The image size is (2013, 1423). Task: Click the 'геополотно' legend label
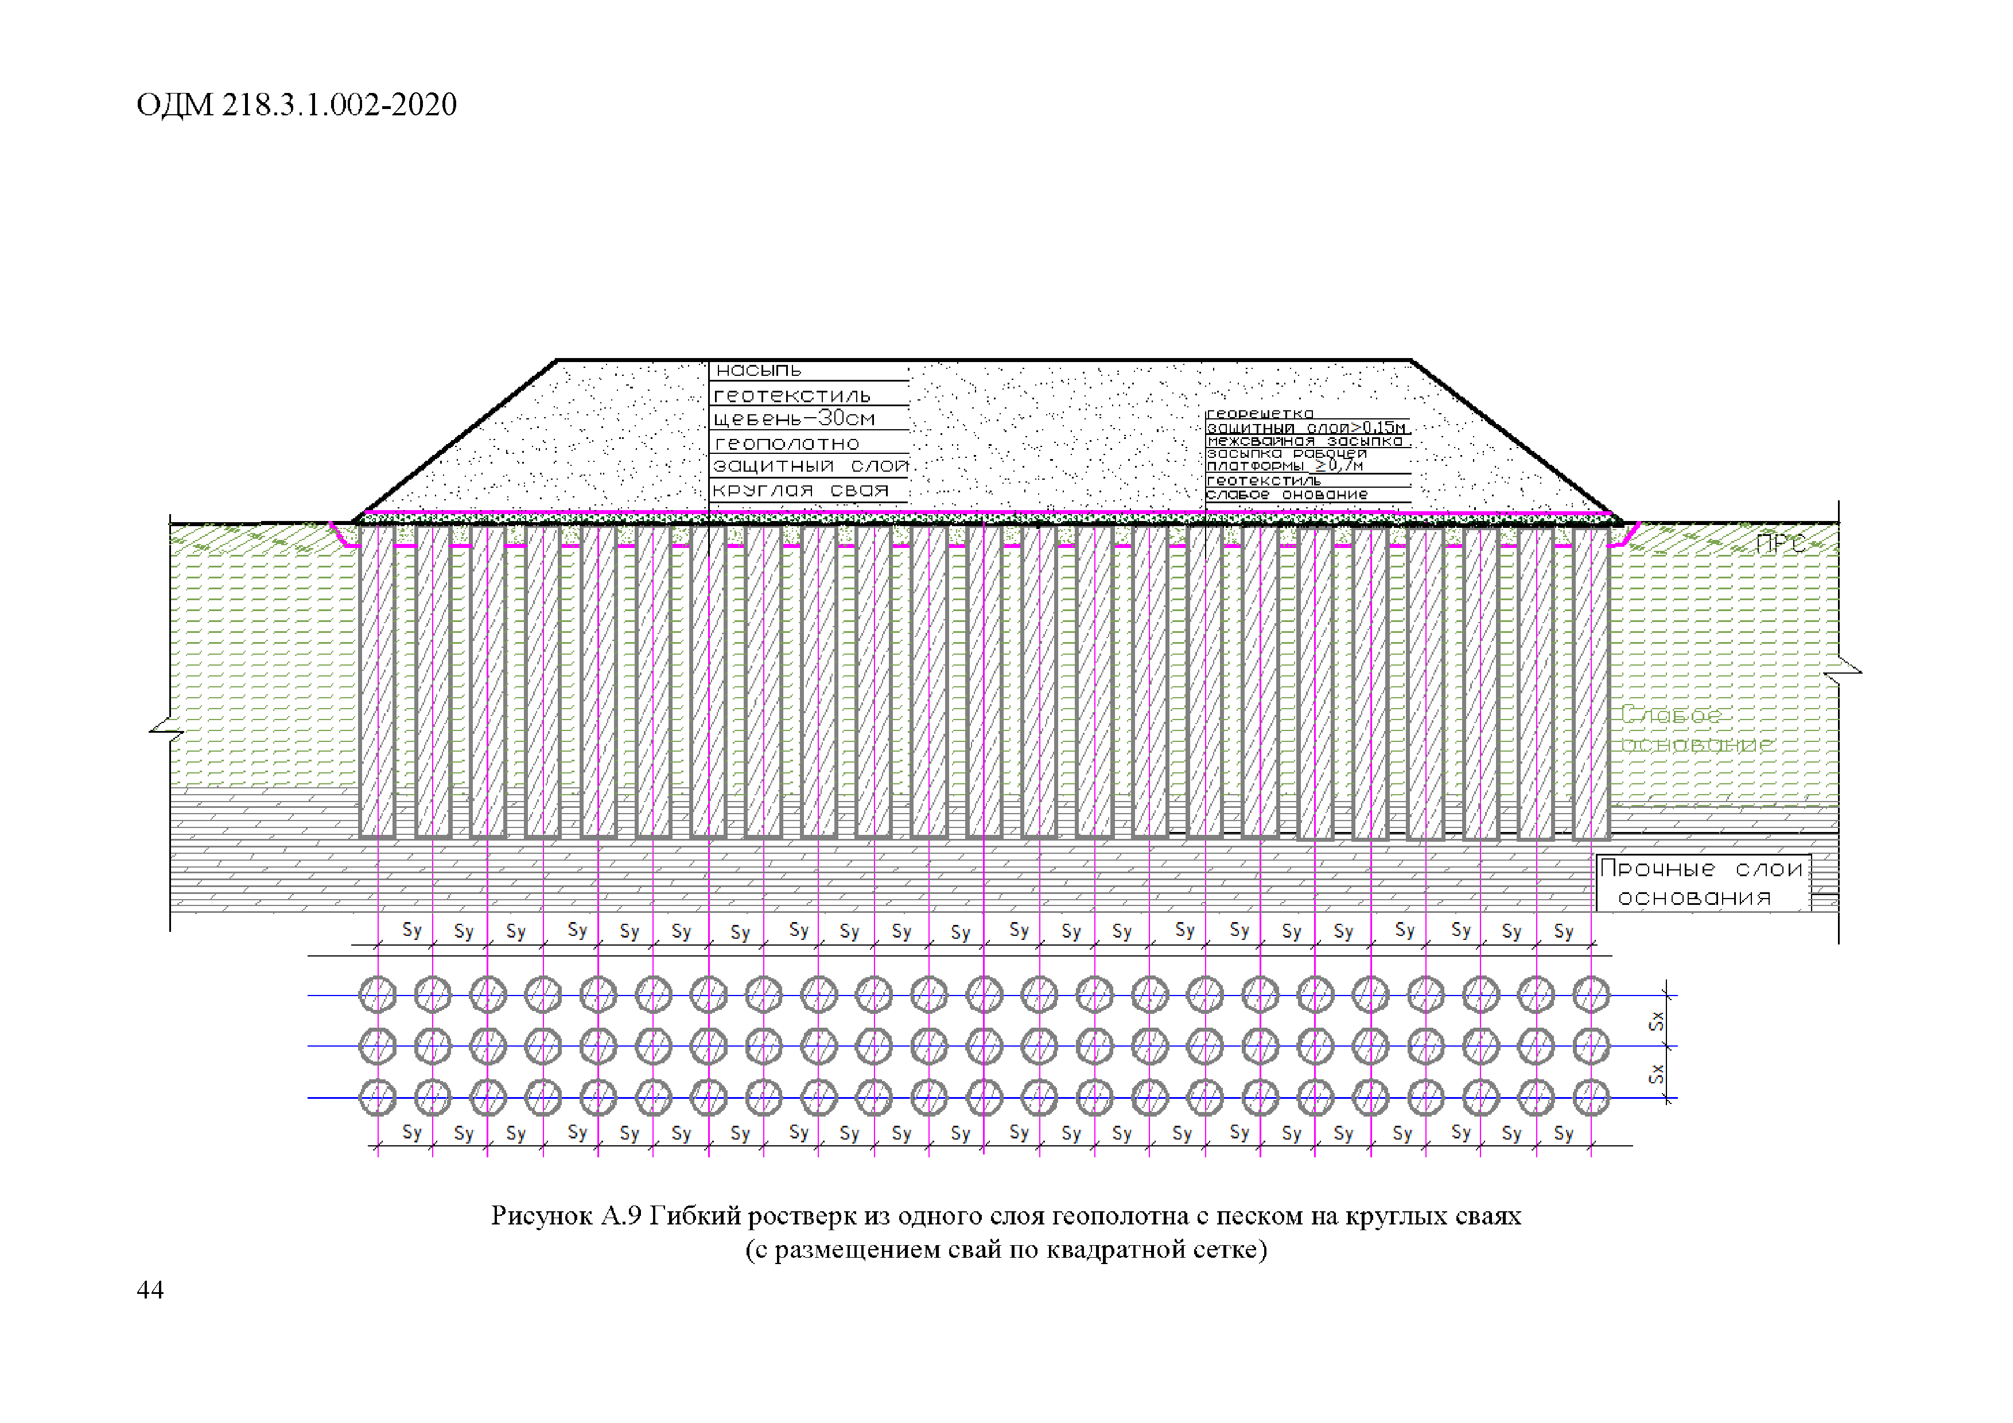[x=787, y=444]
